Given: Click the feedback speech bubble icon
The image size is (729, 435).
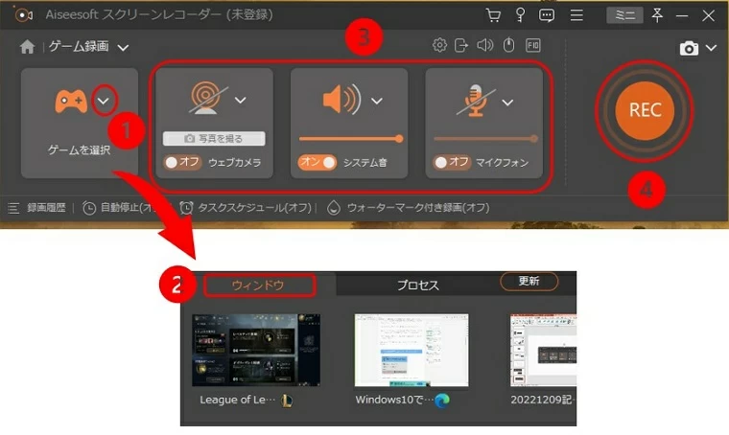Looking at the screenshot, I should [x=547, y=15].
